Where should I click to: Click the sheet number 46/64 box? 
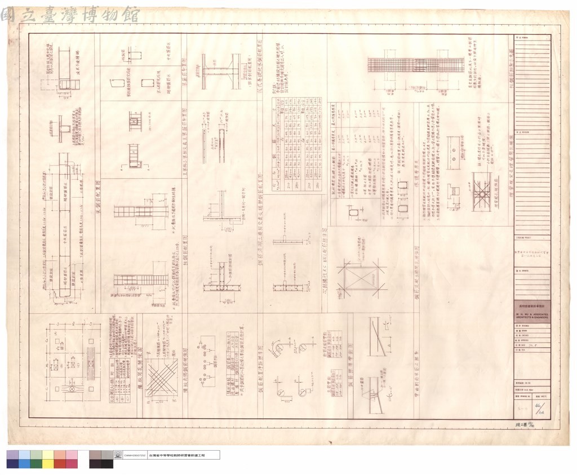[540, 410]
